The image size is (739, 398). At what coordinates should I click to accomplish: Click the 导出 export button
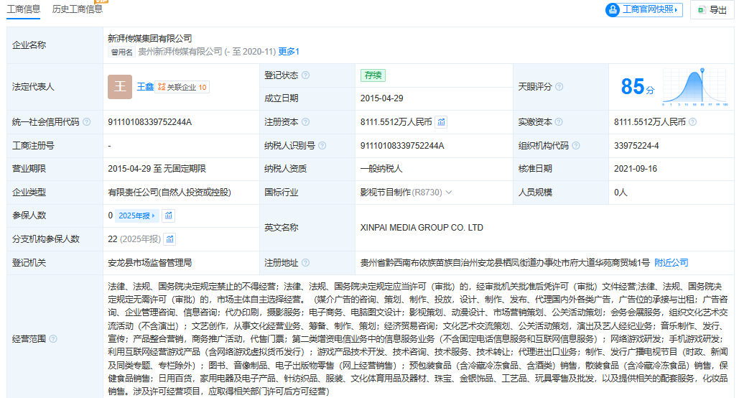[x=712, y=9]
